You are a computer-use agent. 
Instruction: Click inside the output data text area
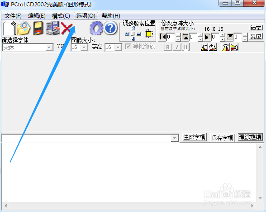coord(129,173)
